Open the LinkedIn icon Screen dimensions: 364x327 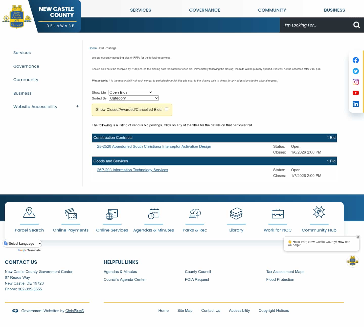(356, 104)
